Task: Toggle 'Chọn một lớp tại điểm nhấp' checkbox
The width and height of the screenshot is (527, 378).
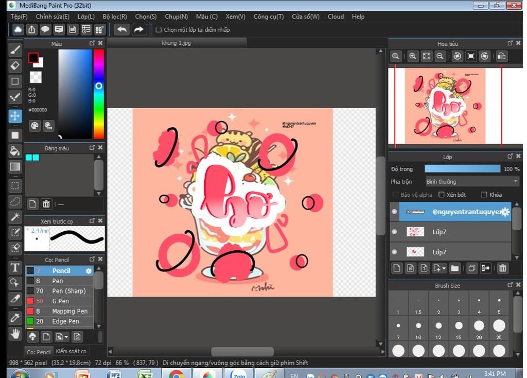Action: pos(159,29)
